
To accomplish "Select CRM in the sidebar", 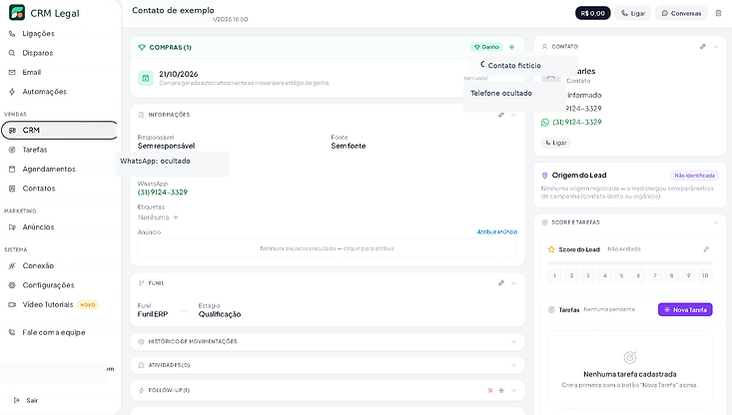I will [59, 130].
